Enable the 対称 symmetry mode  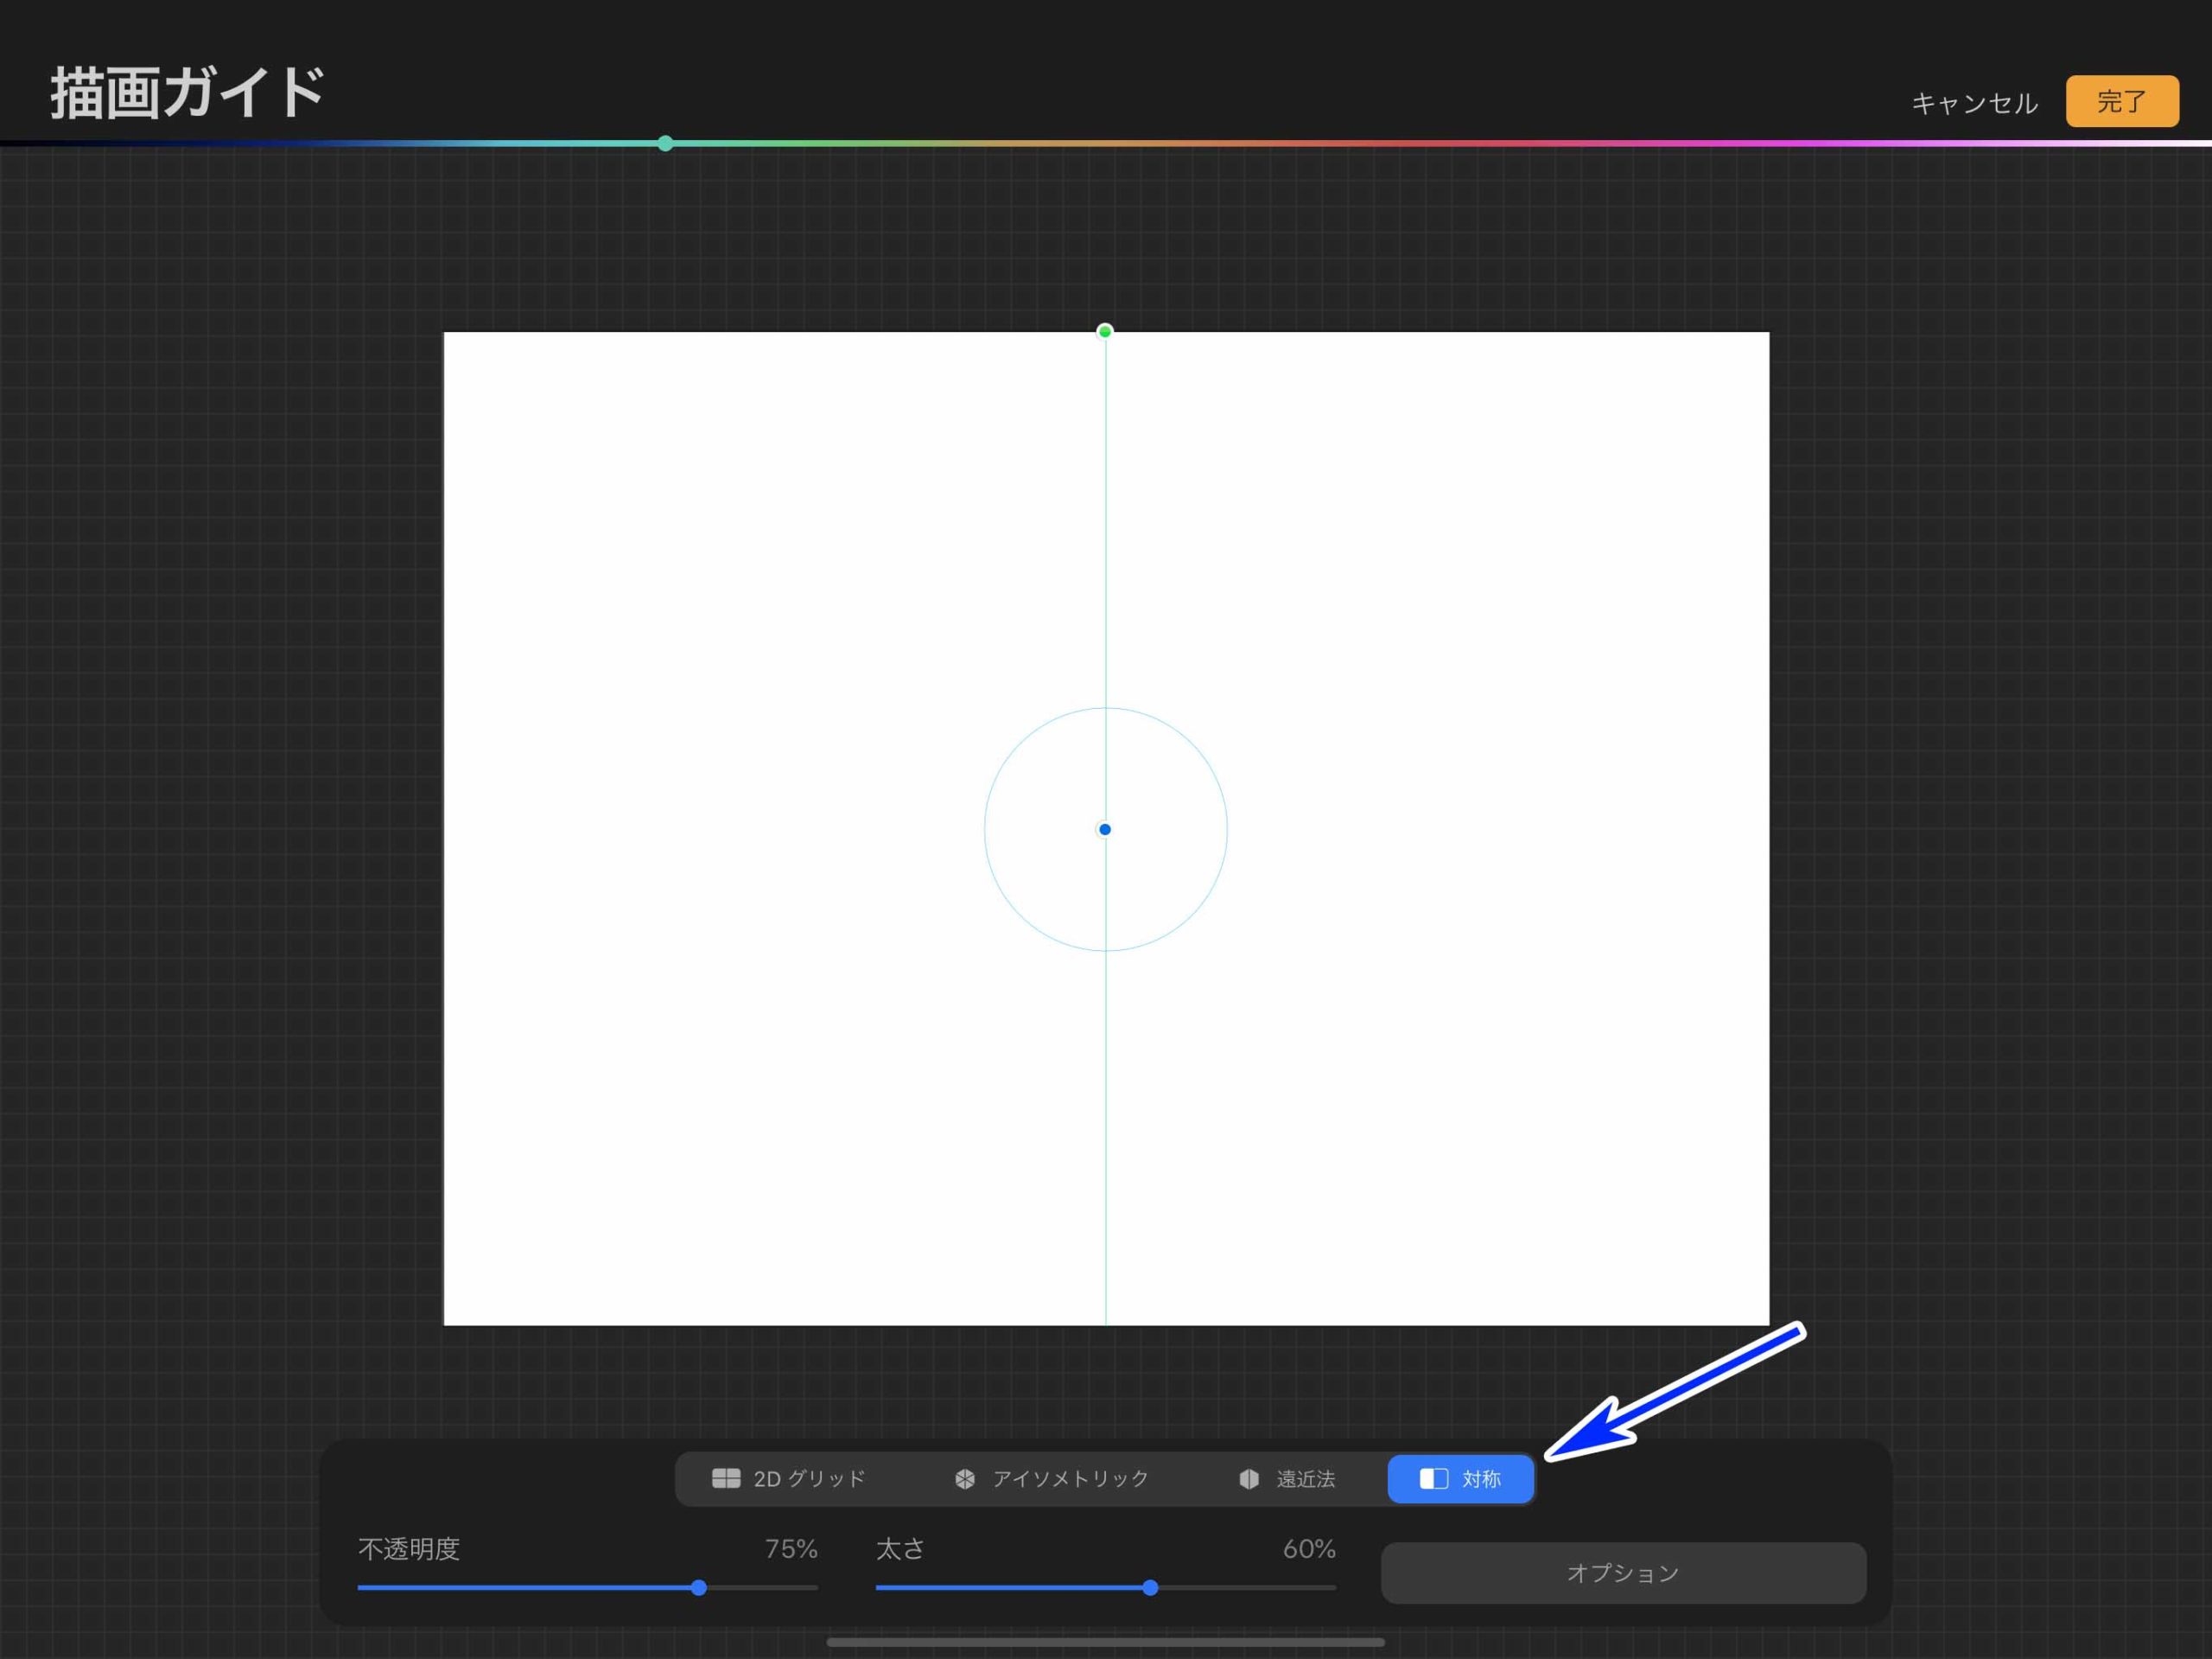[x=1460, y=1479]
